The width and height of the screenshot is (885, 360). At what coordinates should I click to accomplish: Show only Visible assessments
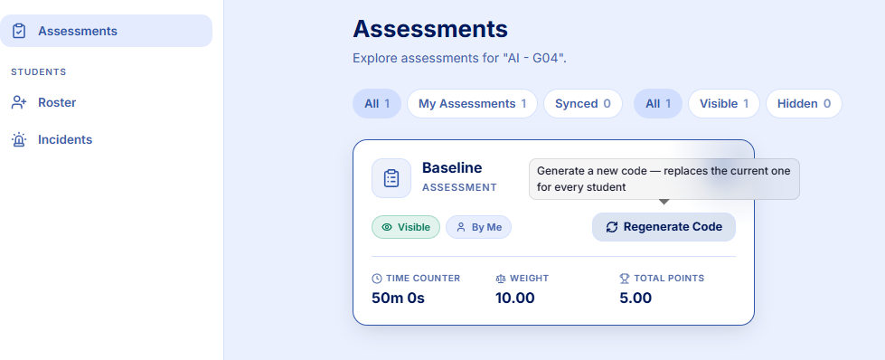[x=723, y=103]
